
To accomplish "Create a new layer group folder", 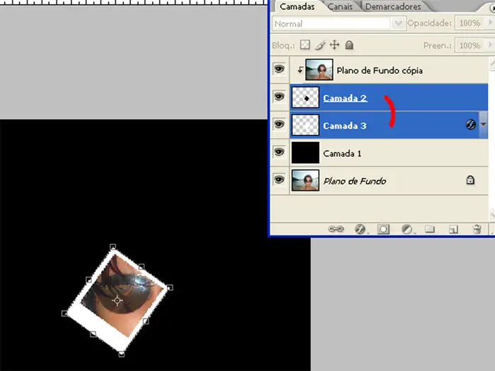I will click(x=430, y=229).
